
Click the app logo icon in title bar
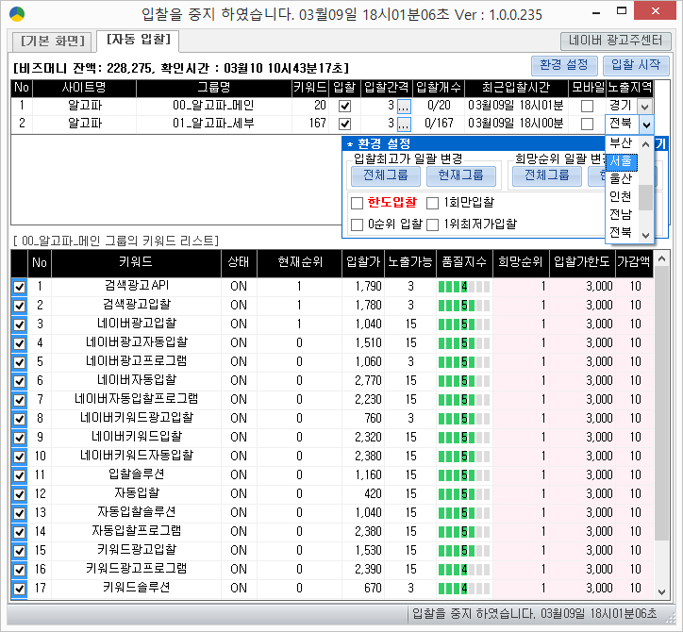(17, 14)
